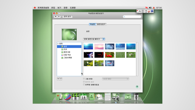Click the remove (−) folder button

61,79
